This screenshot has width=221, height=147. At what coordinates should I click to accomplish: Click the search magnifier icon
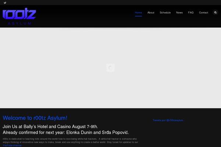click(x=215, y=12)
